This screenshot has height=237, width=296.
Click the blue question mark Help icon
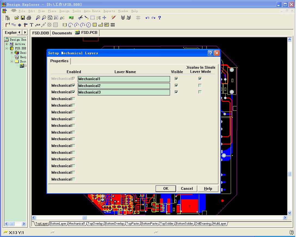[x=159, y=18]
